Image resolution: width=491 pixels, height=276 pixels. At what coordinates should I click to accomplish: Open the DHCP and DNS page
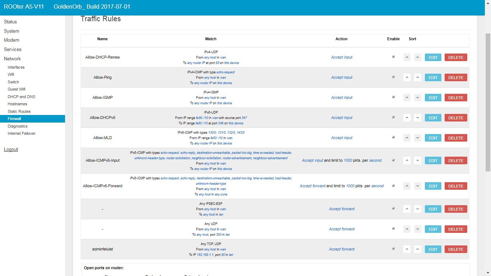22,97
